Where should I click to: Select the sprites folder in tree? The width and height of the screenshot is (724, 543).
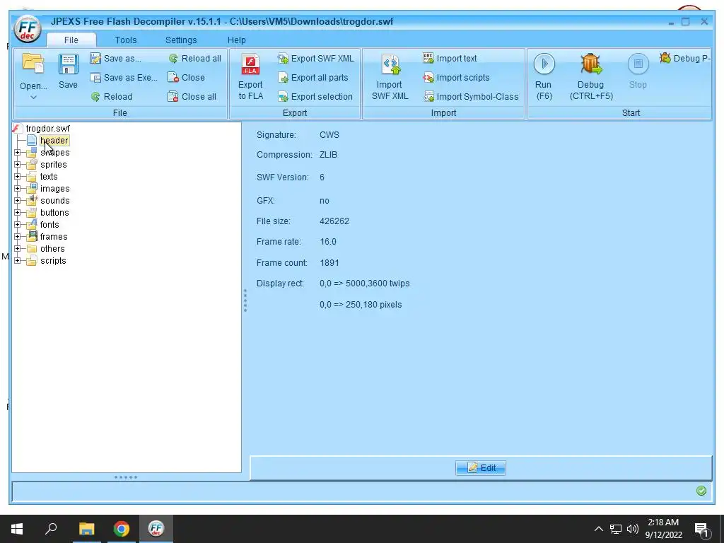point(53,164)
